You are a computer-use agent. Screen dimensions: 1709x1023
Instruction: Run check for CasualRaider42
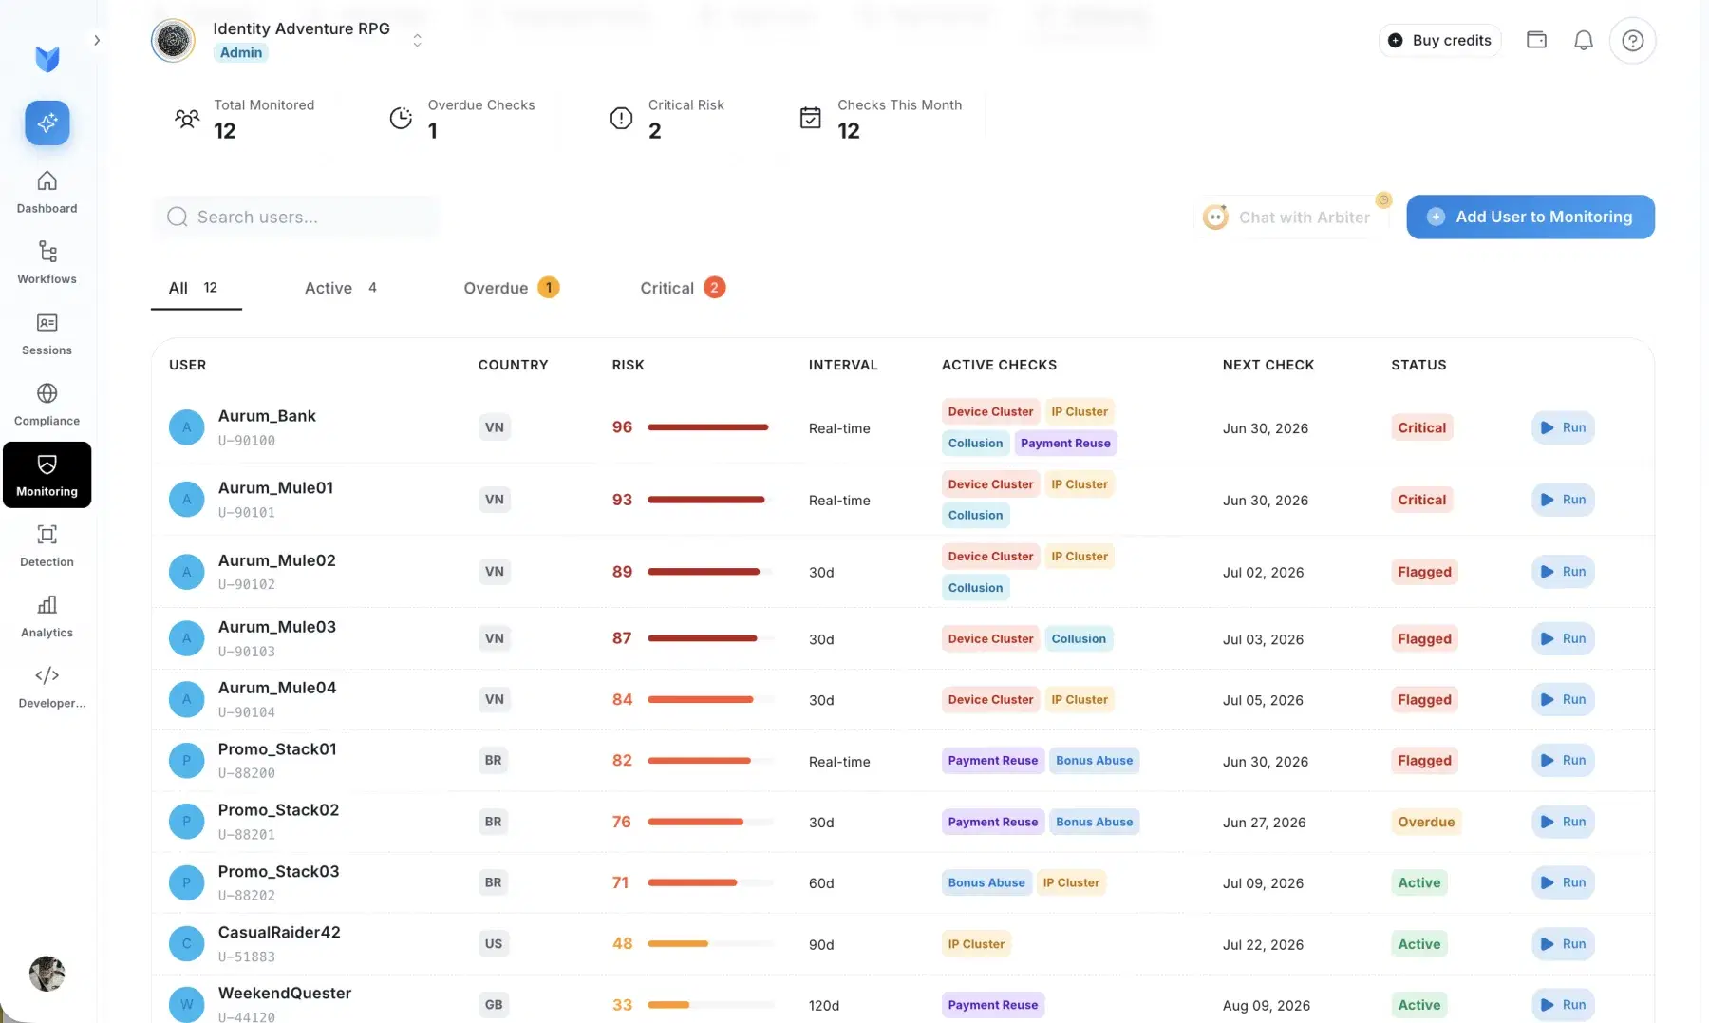click(1563, 944)
